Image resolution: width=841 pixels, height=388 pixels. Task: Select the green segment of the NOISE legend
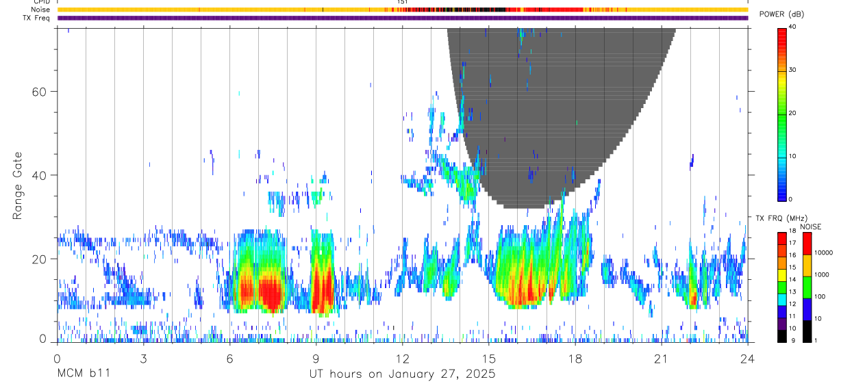coord(807,287)
